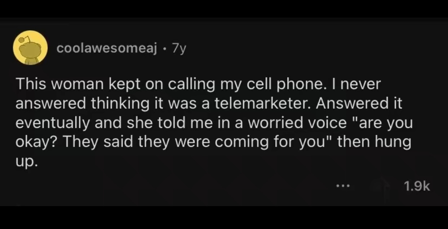Click the word "telemarketer" in the comment

pyautogui.click(x=263, y=103)
